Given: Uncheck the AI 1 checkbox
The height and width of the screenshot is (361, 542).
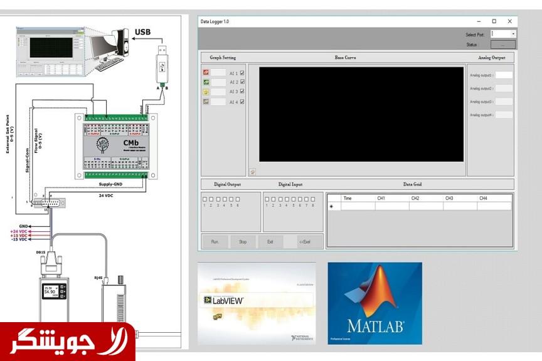Looking at the screenshot, I should click(x=242, y=73).
